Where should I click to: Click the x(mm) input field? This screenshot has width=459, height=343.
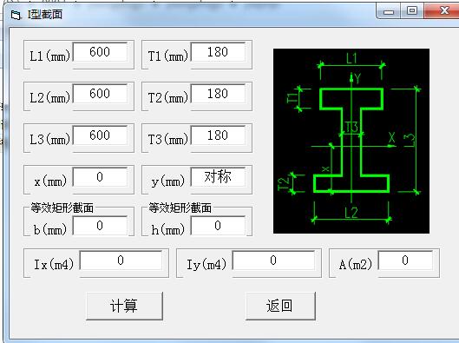(100, 177)
